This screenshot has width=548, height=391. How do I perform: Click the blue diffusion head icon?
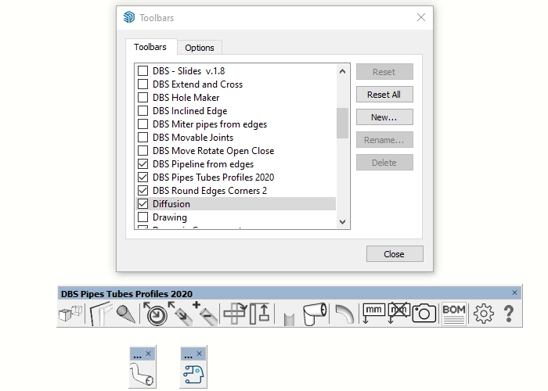193,374
